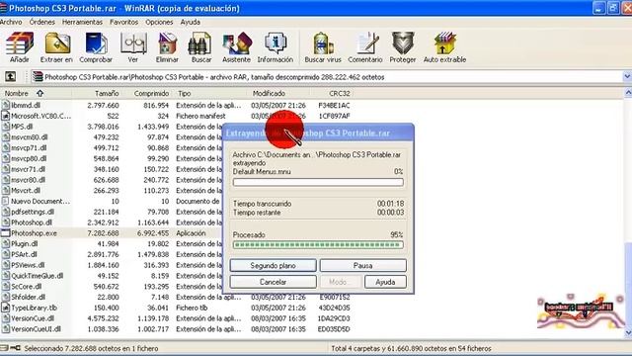Click the Procesado green progress bar
This screenshot has width=632, height=356.
(x=318, y=244)
